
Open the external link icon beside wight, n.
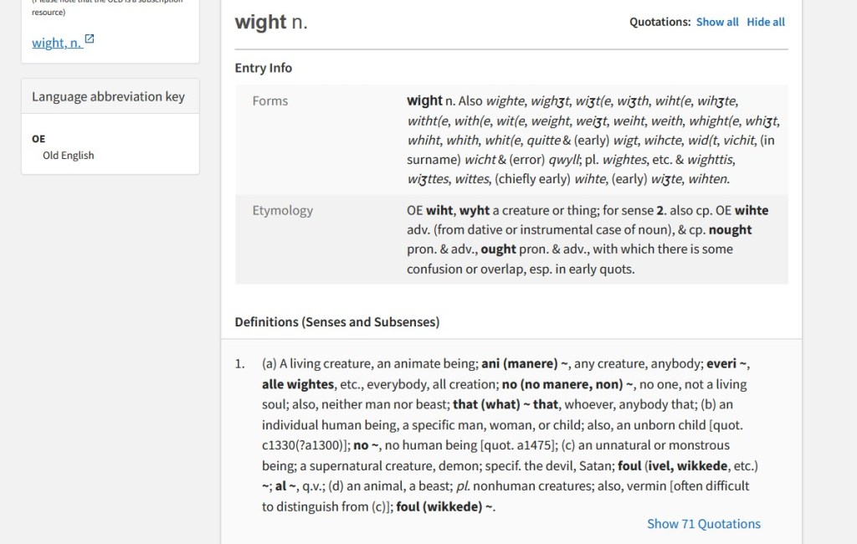tap(90, 39)
